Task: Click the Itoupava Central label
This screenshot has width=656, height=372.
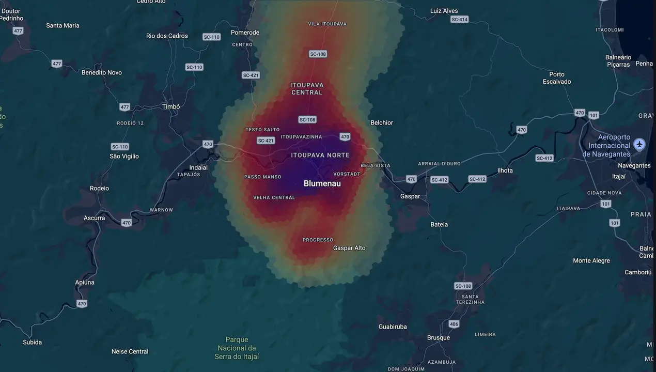Action: [307, 89]
